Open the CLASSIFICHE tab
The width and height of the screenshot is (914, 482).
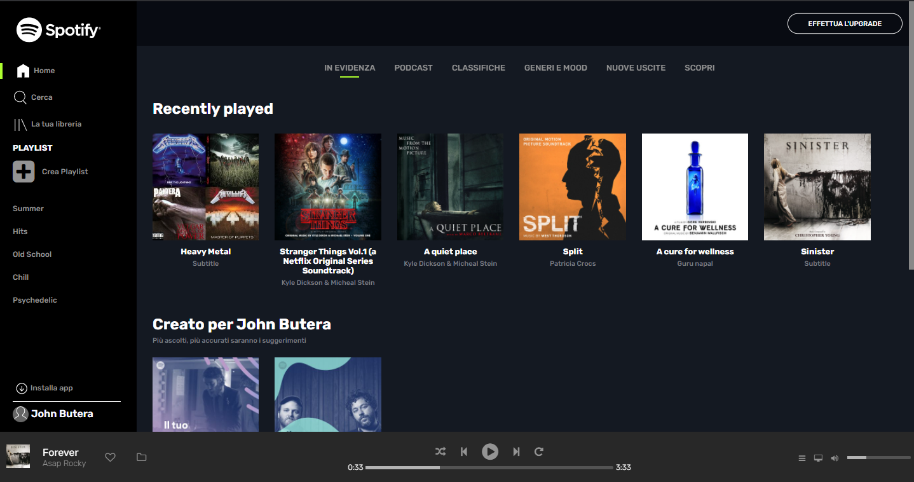tap(479, 67)
